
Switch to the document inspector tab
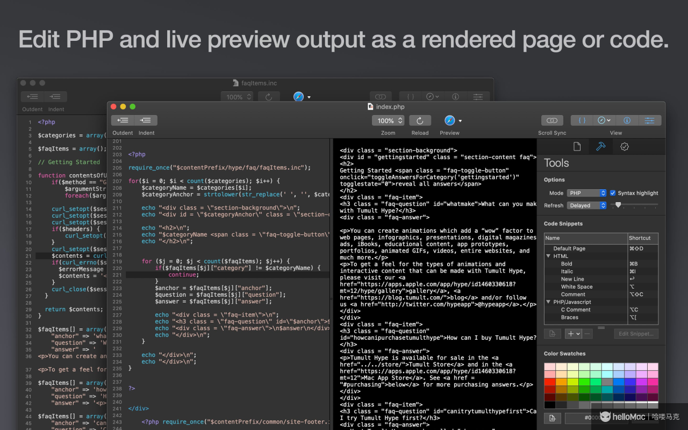[x=577, y=146]
